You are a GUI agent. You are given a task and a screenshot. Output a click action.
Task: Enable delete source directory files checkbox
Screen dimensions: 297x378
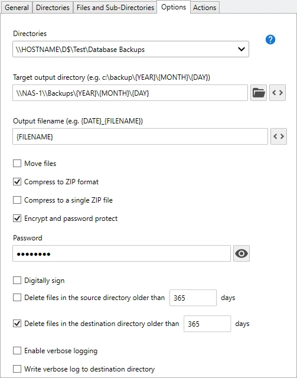point(17,298)
